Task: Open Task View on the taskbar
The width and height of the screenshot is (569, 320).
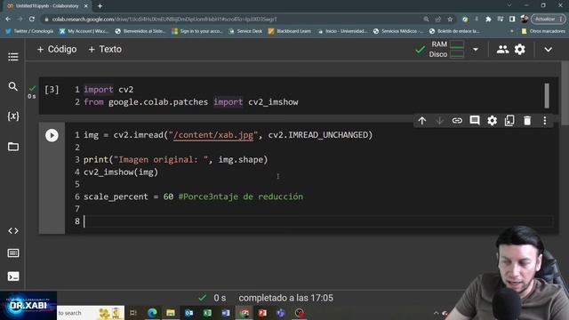Action: pos(133,313)
